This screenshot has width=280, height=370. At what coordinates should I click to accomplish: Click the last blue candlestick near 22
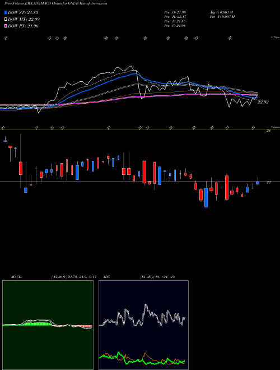click(x=258, y=183)
